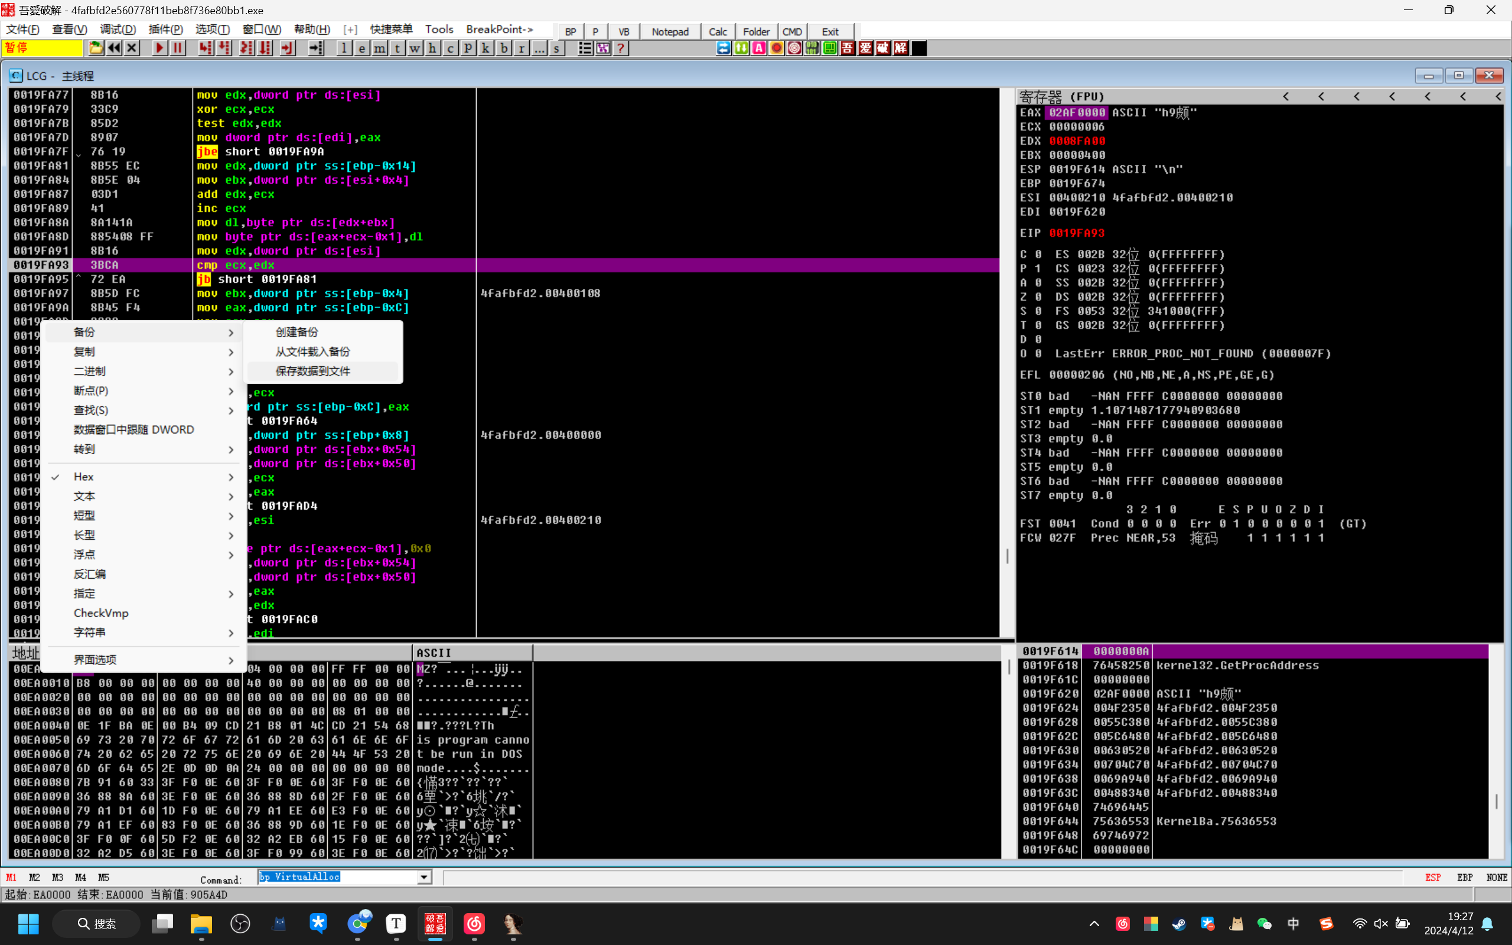Open the Command bar dropdown arrow
This screenshot has height=945, width=1512.
[x=424, y=878]
